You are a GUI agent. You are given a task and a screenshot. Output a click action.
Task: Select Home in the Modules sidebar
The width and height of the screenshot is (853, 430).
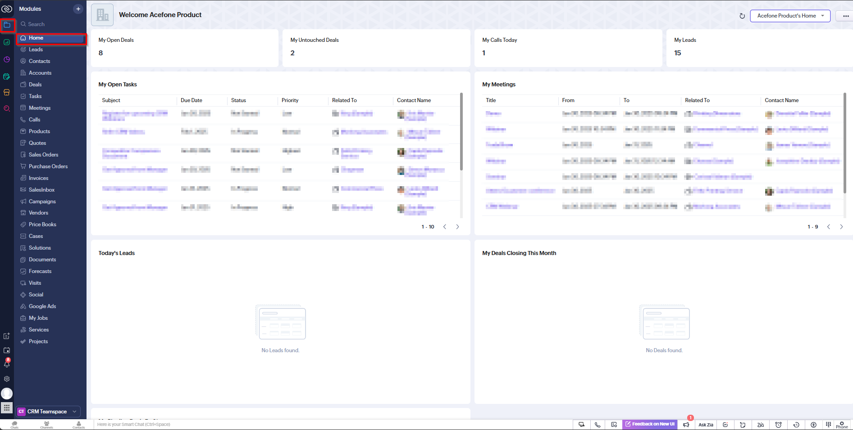tap(51, 38)
